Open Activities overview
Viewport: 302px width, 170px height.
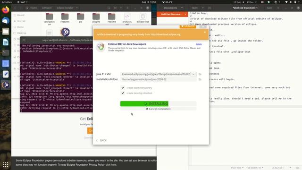[7, 2]
